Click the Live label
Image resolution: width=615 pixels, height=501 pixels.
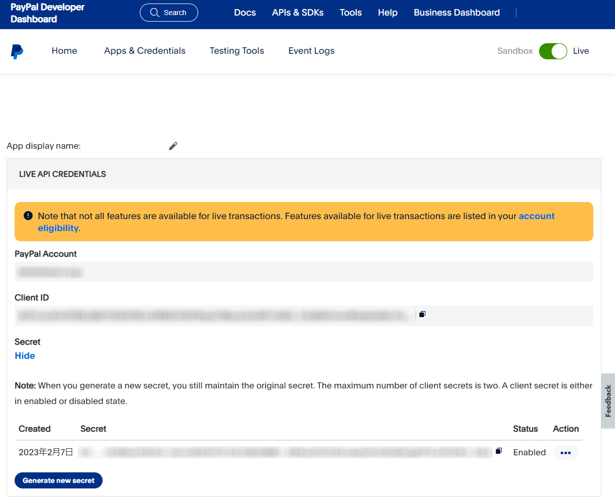pos(581,51)
